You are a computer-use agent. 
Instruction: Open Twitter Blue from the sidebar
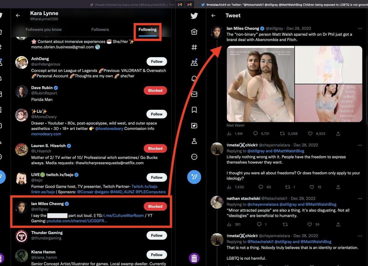point(194,125)
